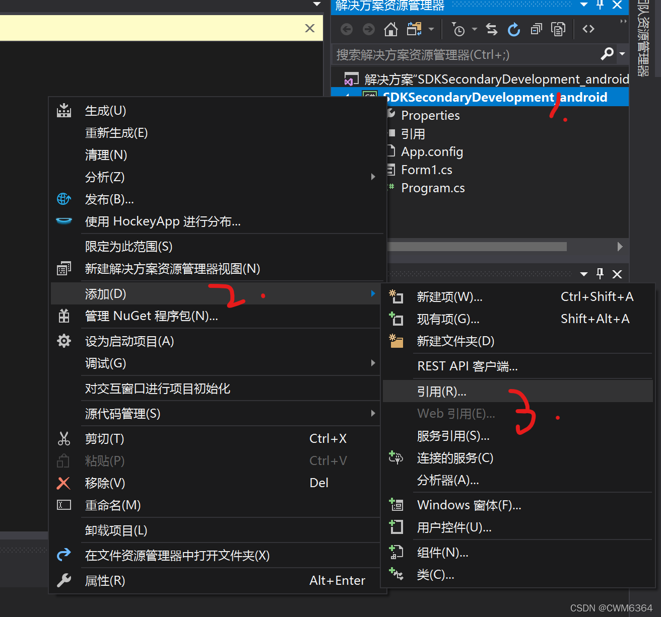
Task: Select the solution root node
Action: (496, 79)
